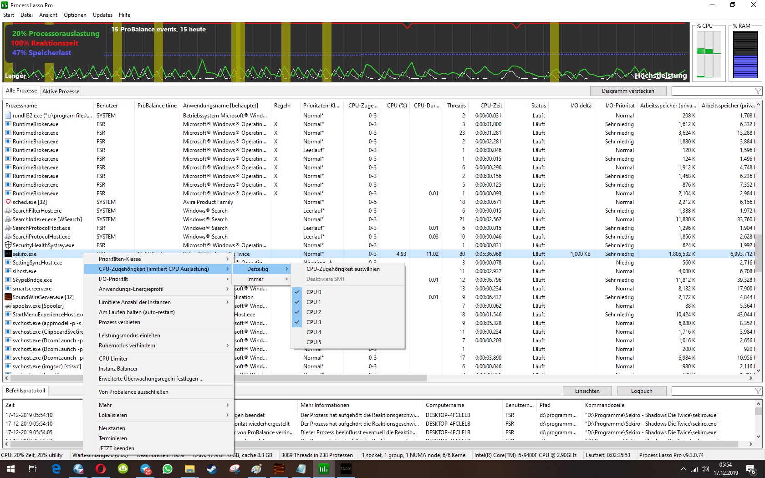Click the SearchIndexer.exe process icon
Screen dimensions: 765x478
8,219
